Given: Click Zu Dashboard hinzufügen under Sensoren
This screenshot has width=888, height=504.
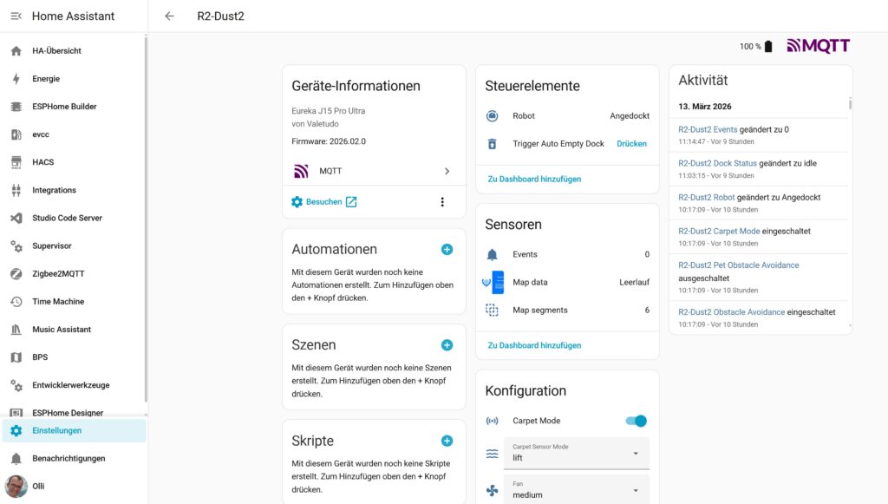Looking at the screenshot, I should coord(534,345).
